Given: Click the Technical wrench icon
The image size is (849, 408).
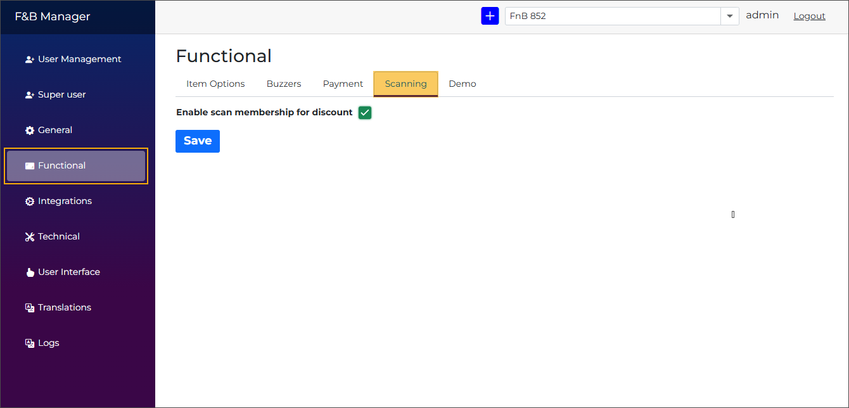Looking at the screenshot, I should pyautogui.click(x=29, y=236).
